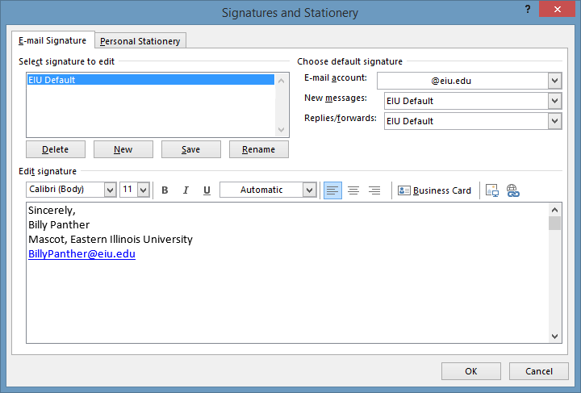Image resolution: width=581 pixels, height=393 pixels.
Task: Open the E-mail account dropdown
Action: pos(554,81)
